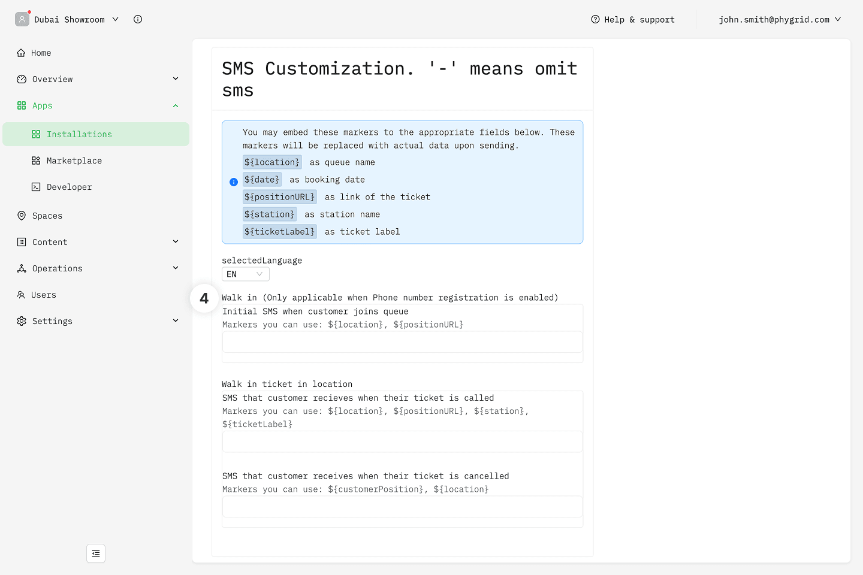
Task: Collapse the Apps section chevron
Action: click(x=176, y=105)
